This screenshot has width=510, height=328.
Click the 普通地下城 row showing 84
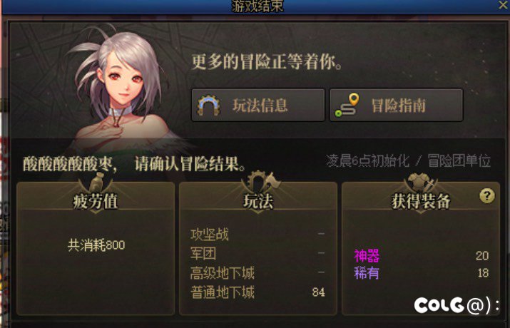[x=257, y=292]
